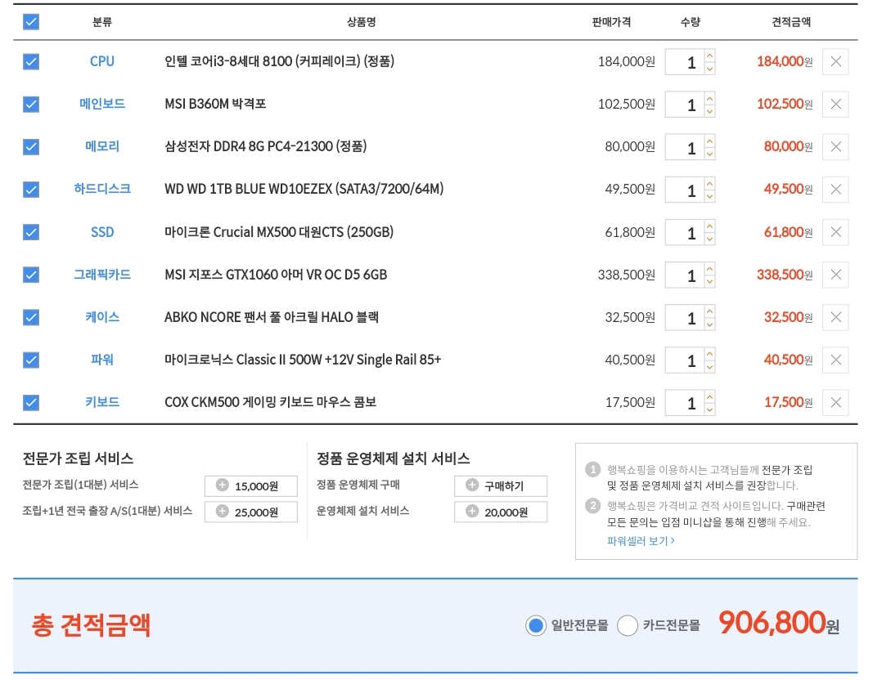Add 조립+1년 출장 A/S service for 25,000원

[251, 512]
